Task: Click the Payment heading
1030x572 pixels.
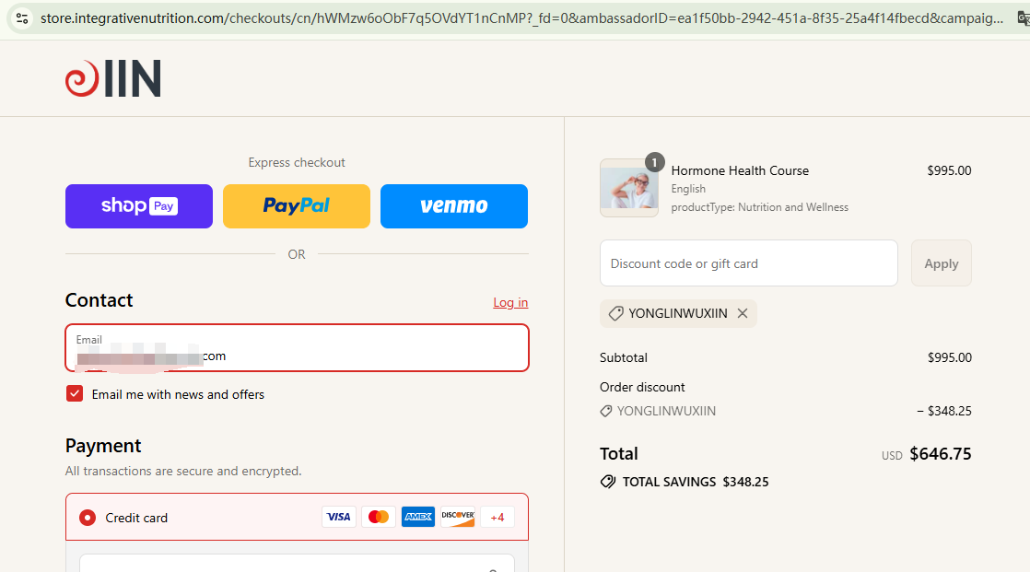Action: tap(103, 446)
